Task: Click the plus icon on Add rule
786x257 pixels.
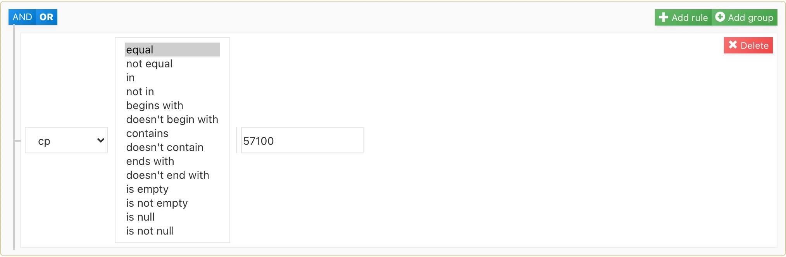Action: tap(663, 17)
